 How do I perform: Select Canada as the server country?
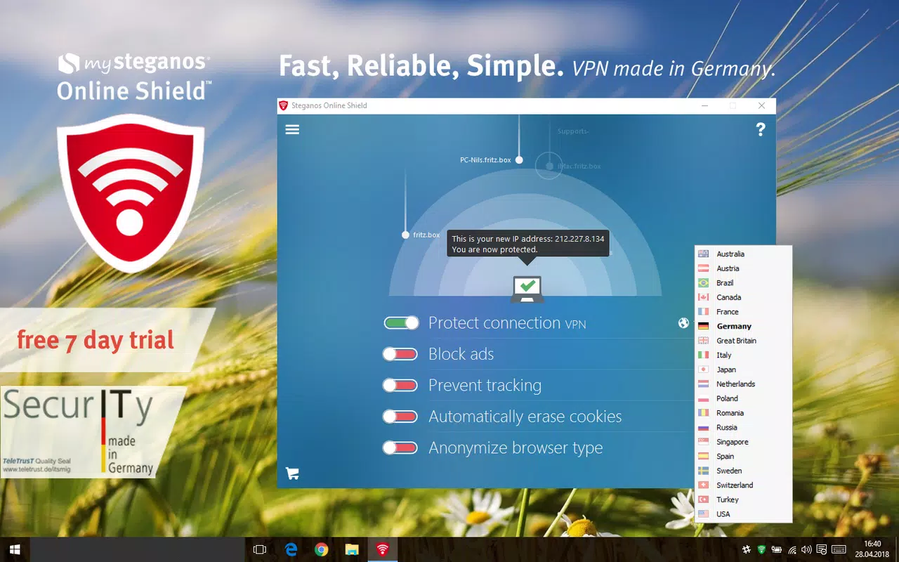pyautogui.click(x=743, y=297)
